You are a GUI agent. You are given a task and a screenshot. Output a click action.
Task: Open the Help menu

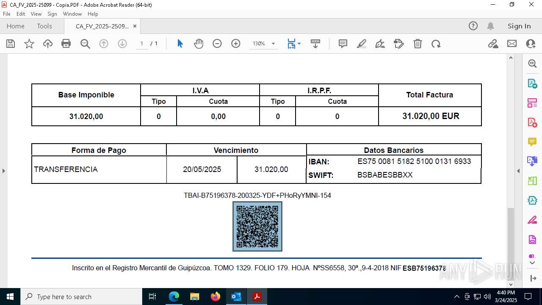(93, 14)
